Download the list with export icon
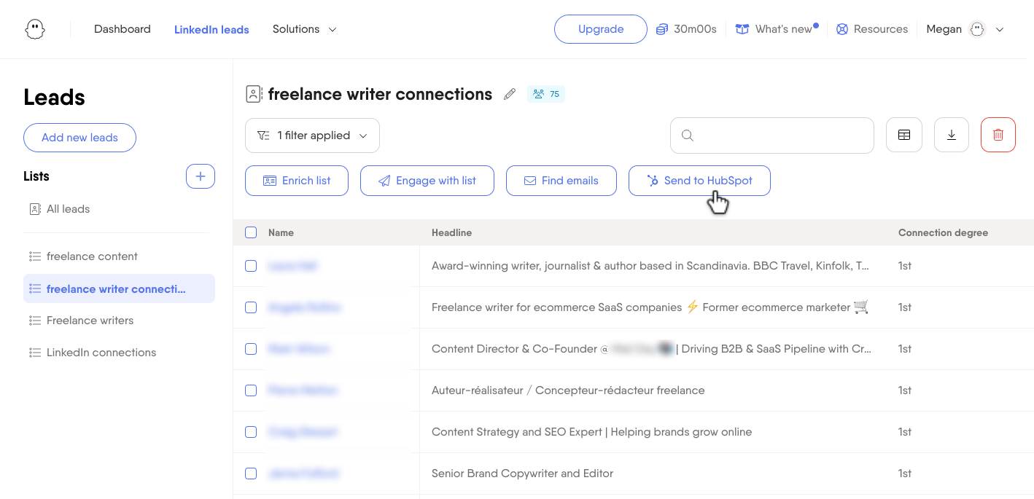 tap(951, 135)
